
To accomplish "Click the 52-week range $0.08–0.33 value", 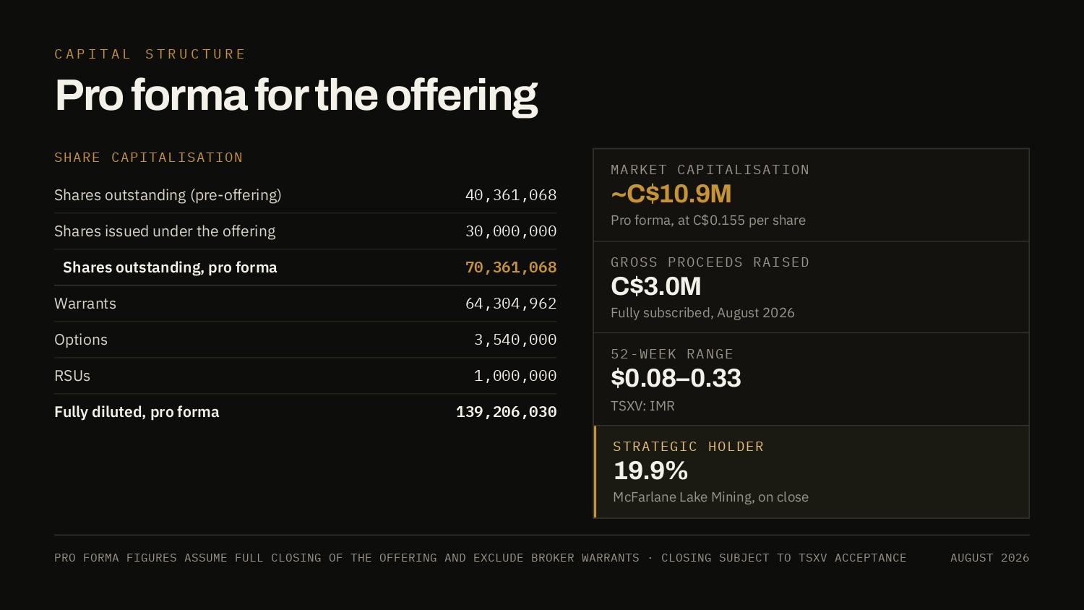I will (676, 378).
